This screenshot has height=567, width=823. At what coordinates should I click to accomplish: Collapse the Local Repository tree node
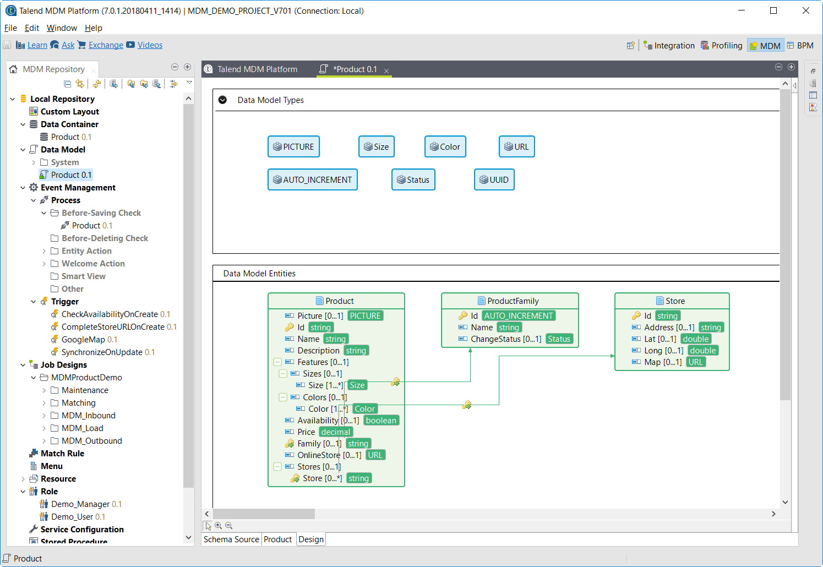point(13,99)
